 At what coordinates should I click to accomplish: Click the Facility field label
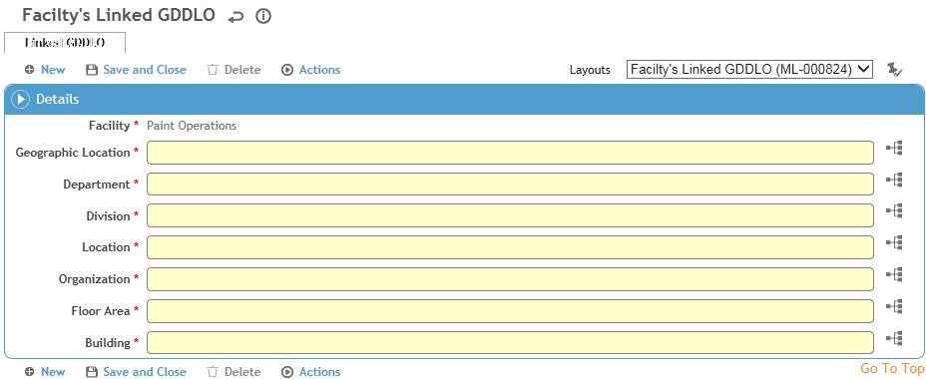coord(109,125)
